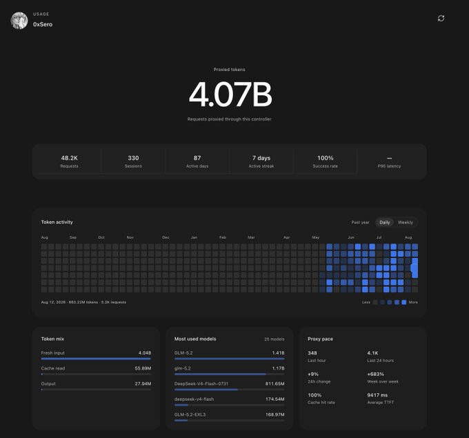Click the Past year range label
Viewport: 469px width, 438px height.
[x=360, y=222]
